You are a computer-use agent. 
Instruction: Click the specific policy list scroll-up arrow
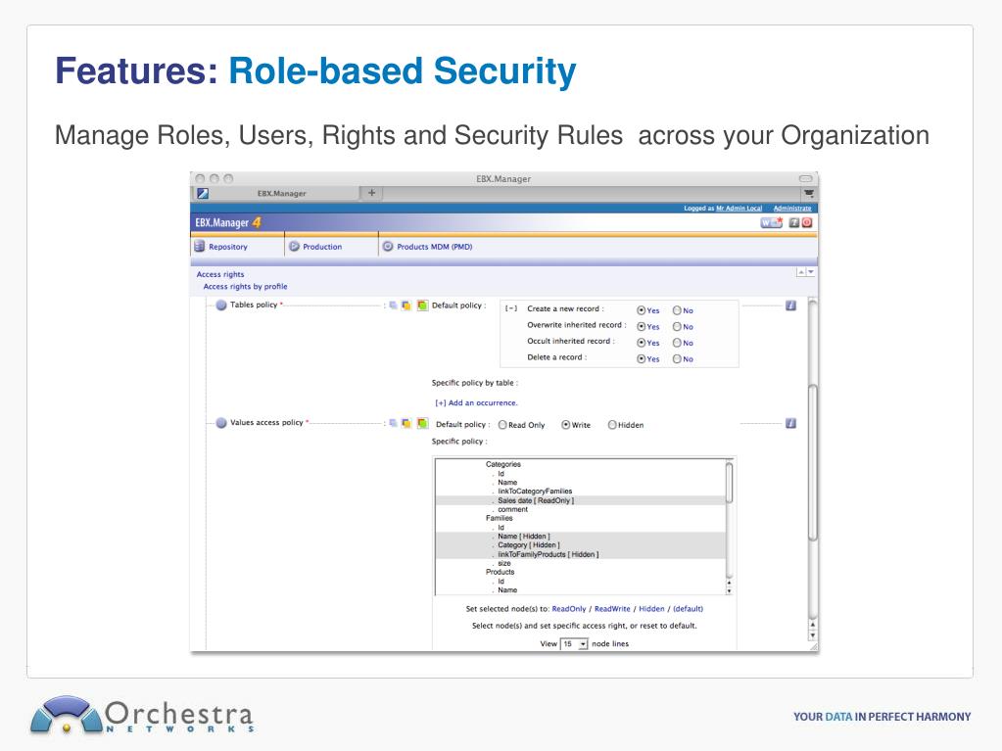point(729,583)
